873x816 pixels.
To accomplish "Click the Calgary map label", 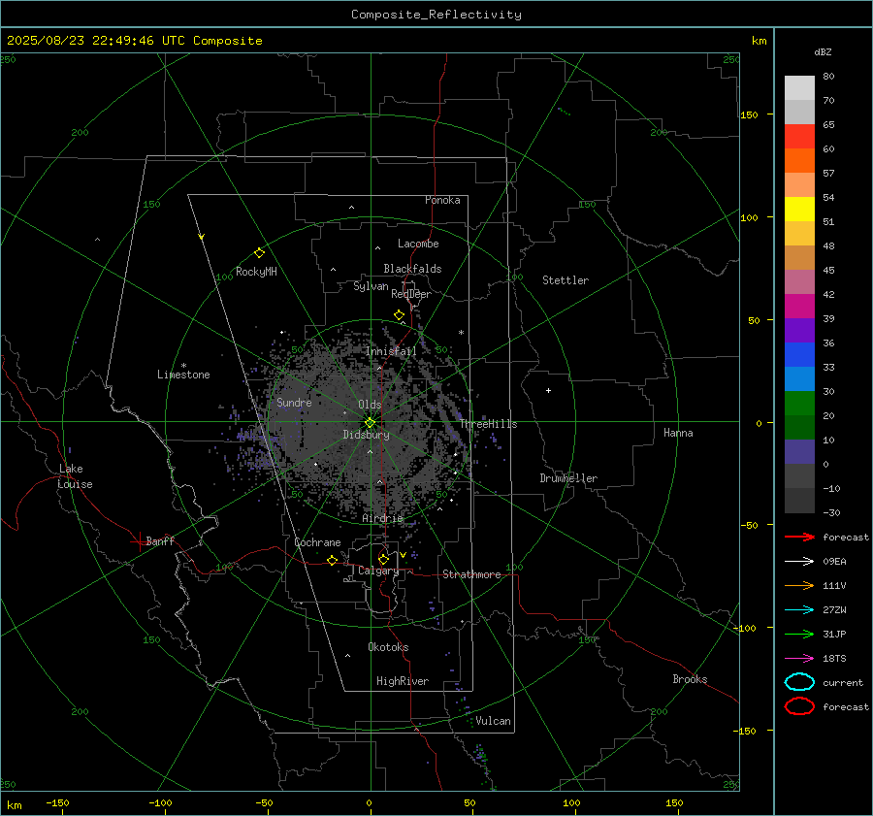I will coord(378,571).
